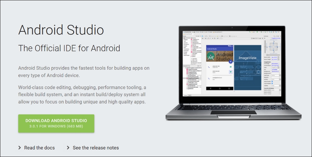Click the Android Studio logo banner in laptop screen
The width and height of the screenshot is (312, 157).
[x=220, y=56]
